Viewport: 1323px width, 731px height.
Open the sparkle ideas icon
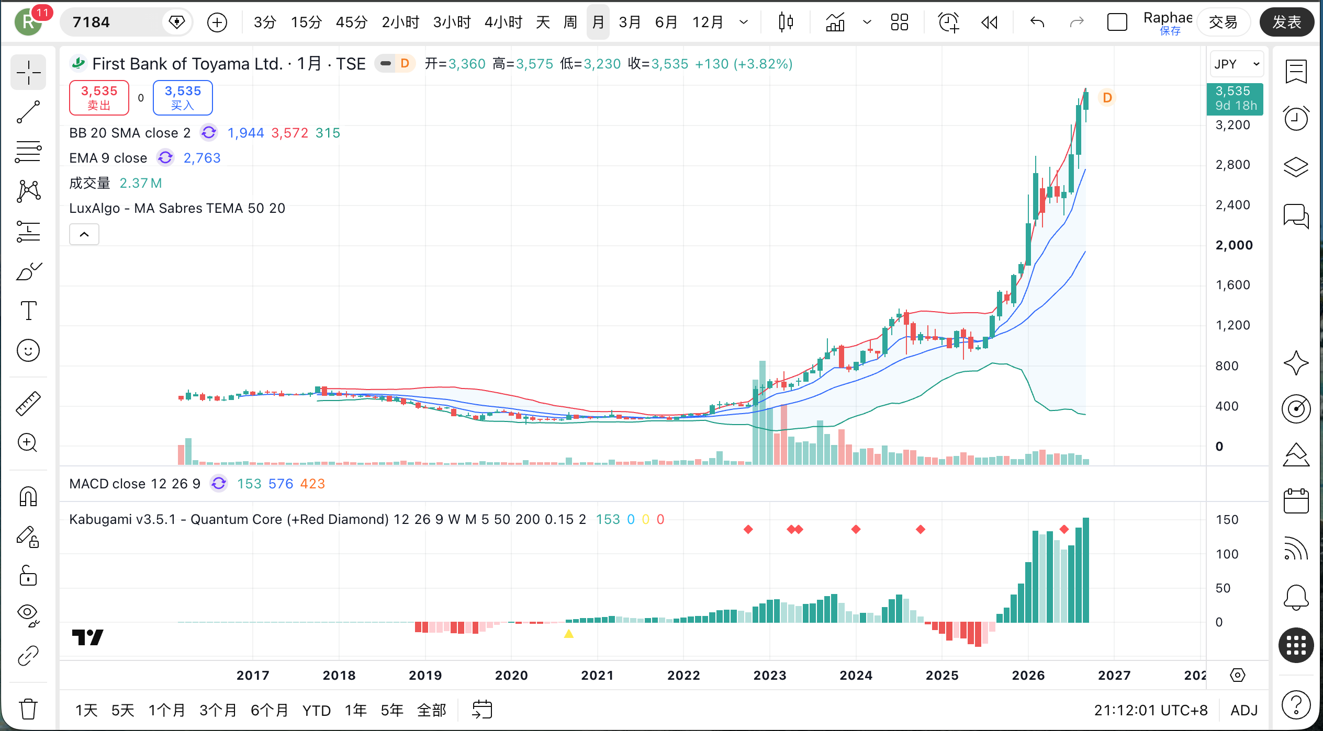(1296, 363)
